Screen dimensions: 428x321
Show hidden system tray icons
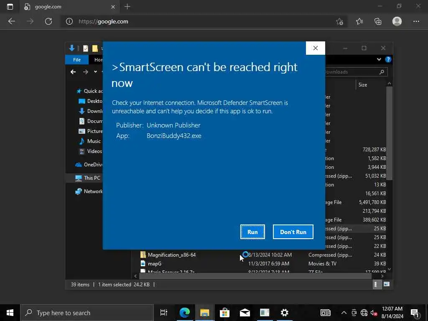(344, 313)
